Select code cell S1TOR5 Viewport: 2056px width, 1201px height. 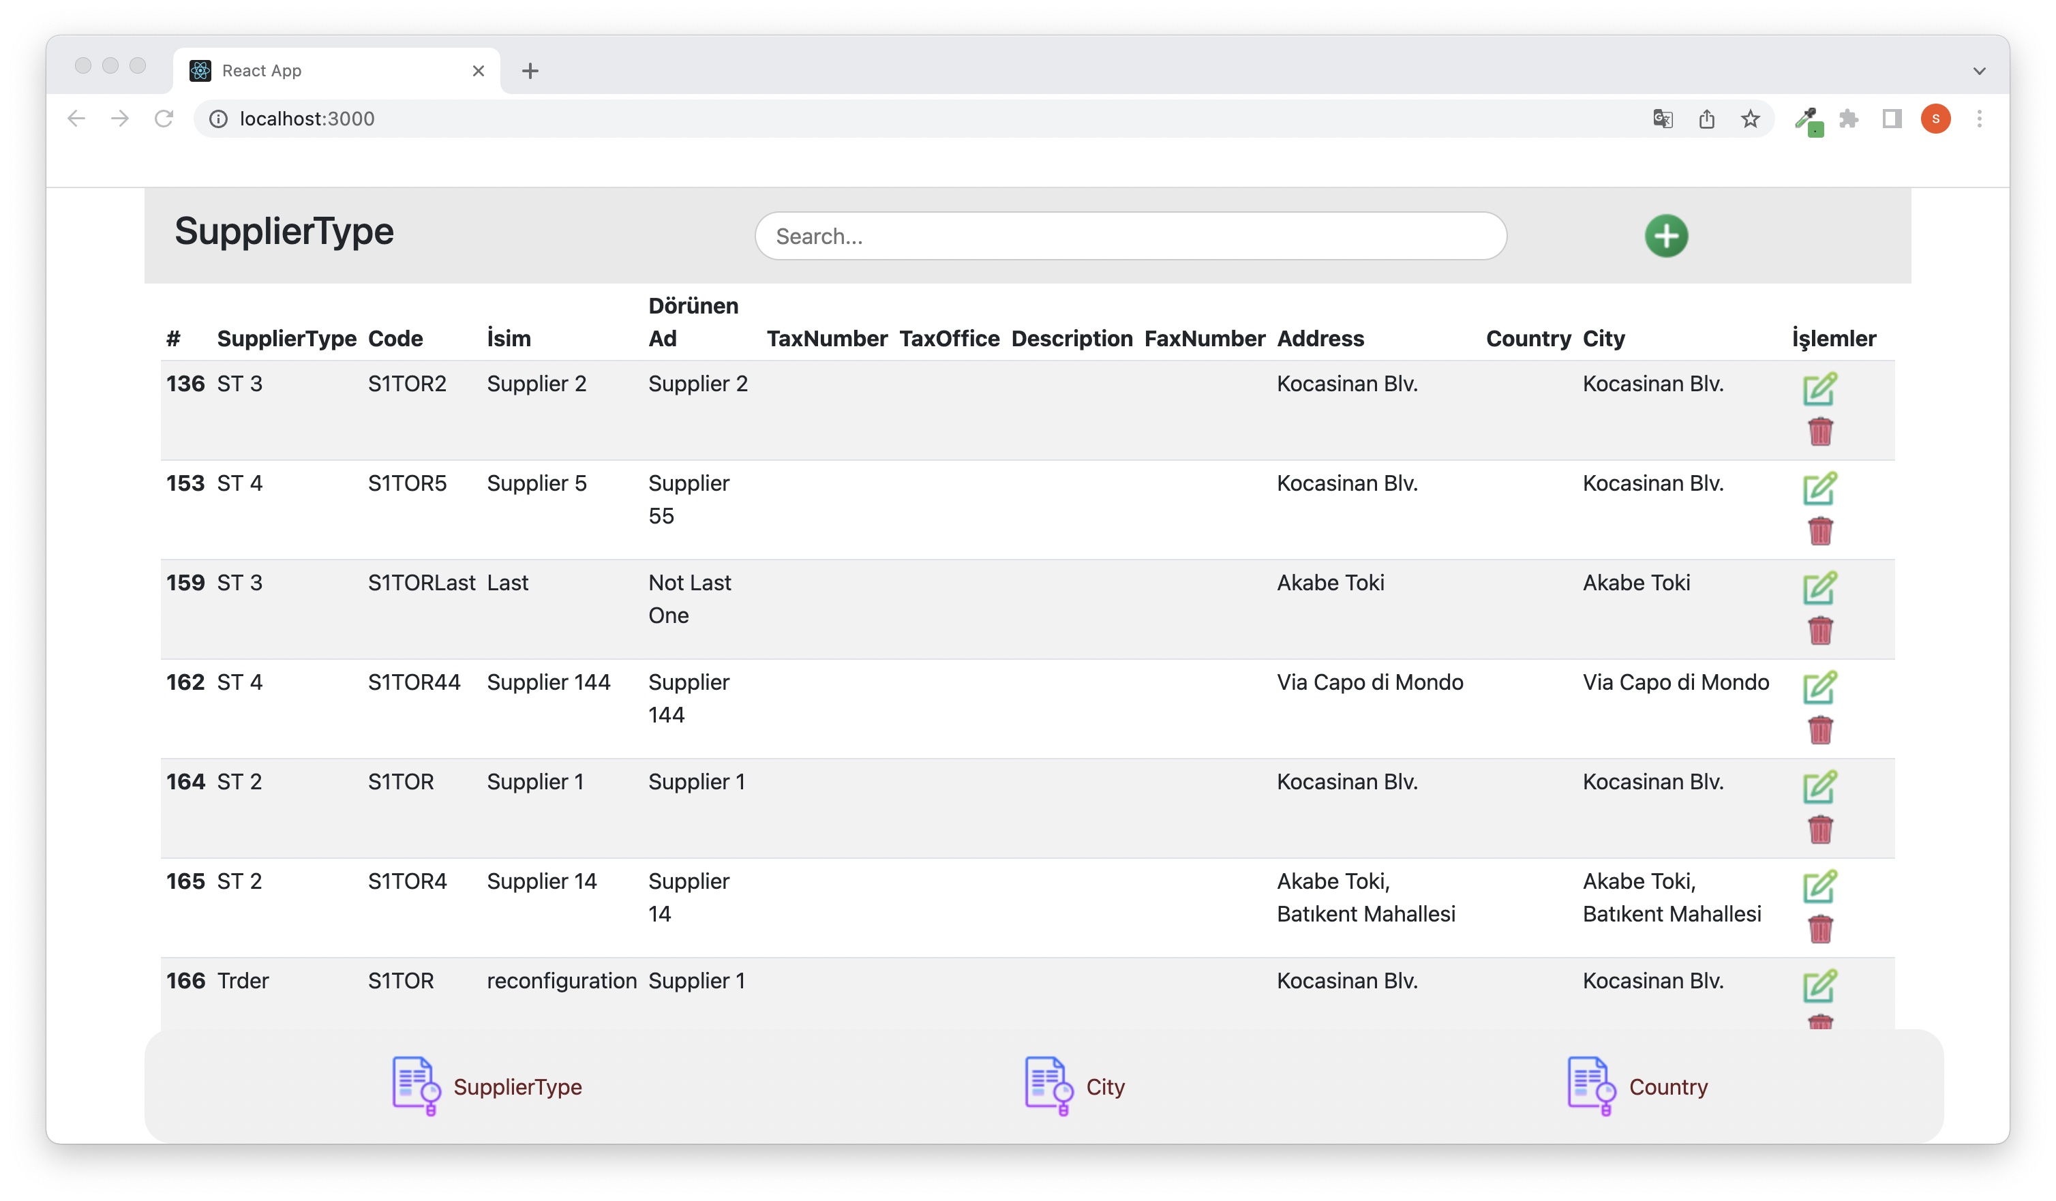tap(407, 483)
